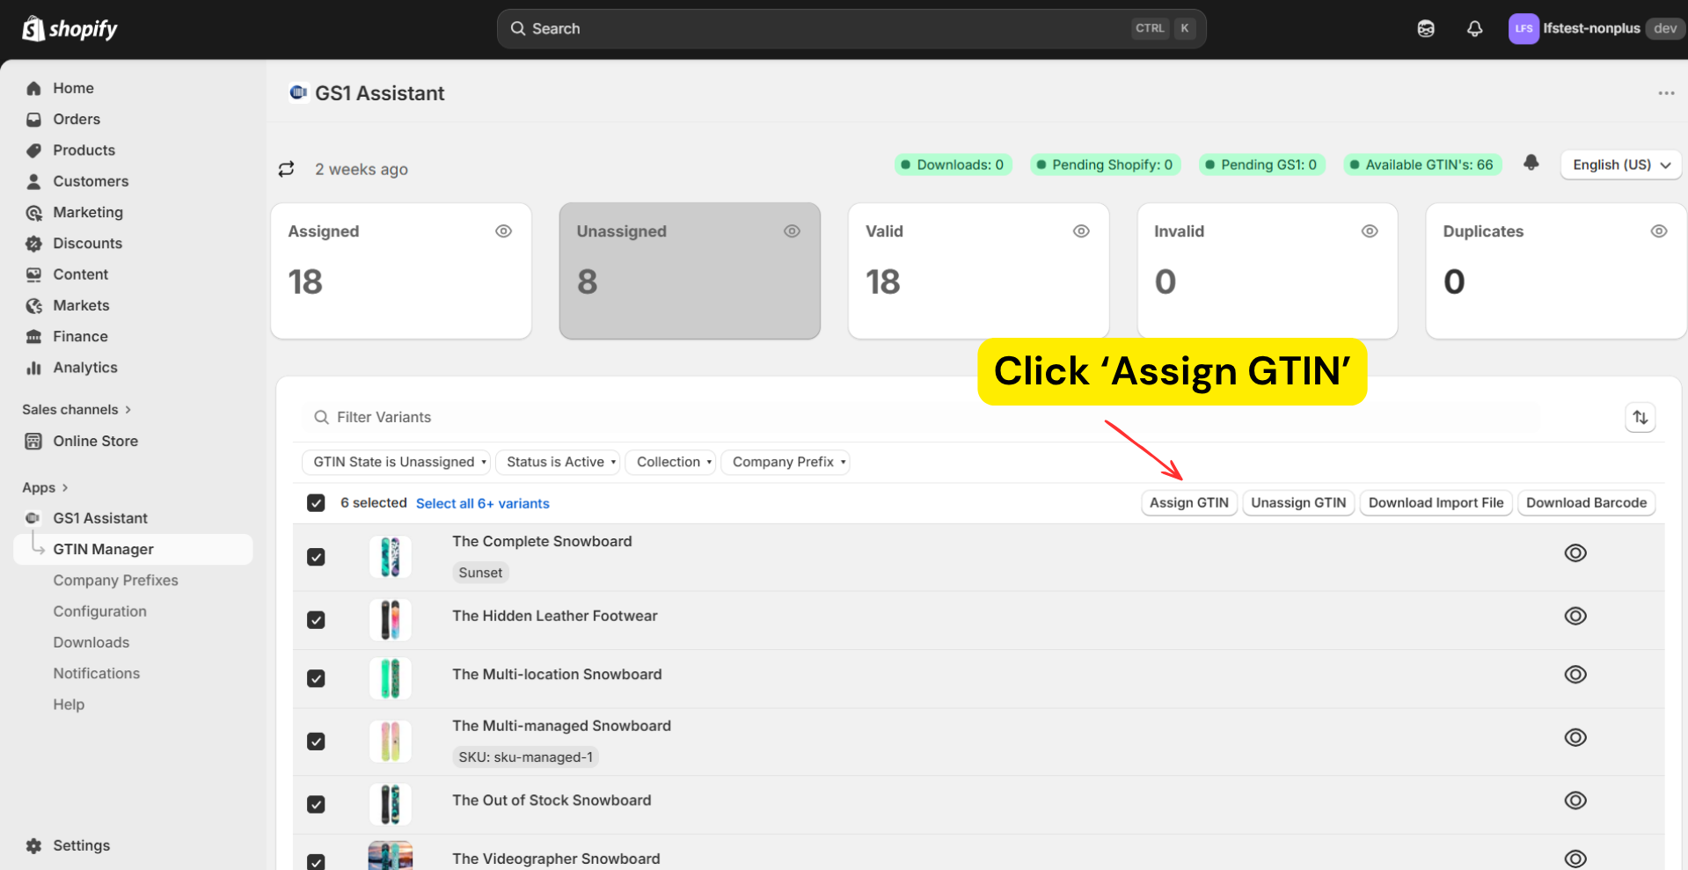
Task: Toggle eye icon on Duplicates card
Action: pyautogui.click(x=1659, y=231)
